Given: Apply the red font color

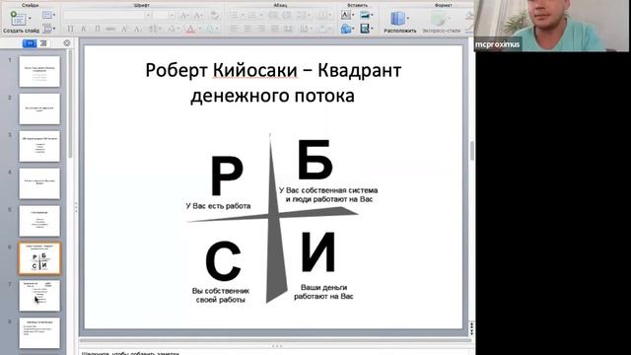Looking at the screenshot, I should 190,29.
